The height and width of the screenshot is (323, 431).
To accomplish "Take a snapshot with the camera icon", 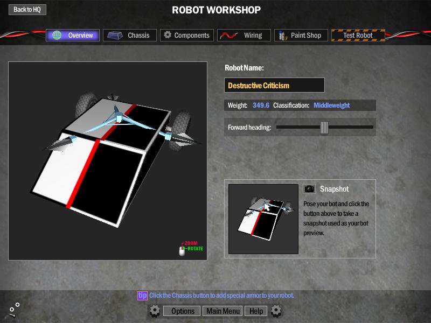I will pyautogui.click(x=309, y=189).
